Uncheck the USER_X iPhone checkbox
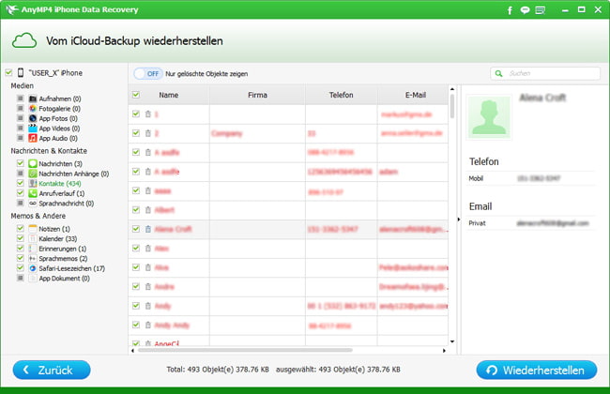The height and width of the screenshot is (394, 610). pos(8,72)
